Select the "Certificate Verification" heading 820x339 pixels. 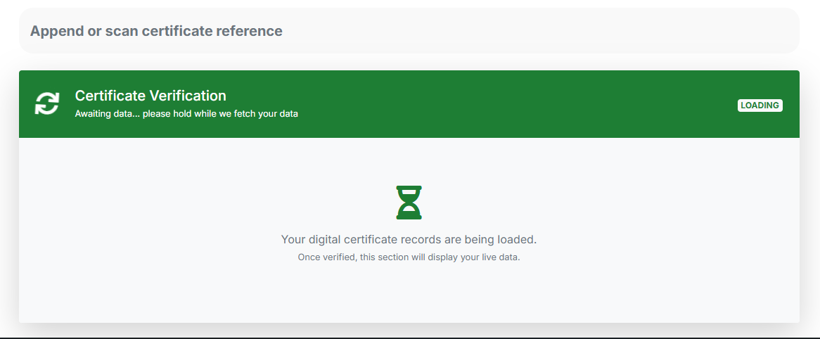click(x=150, y=96)
